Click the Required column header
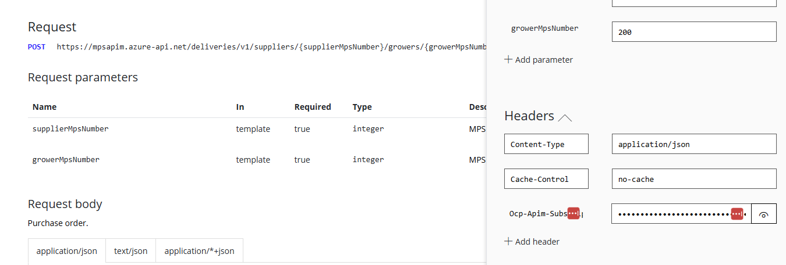Screen dimensions: 786x265 click(312, 107)
